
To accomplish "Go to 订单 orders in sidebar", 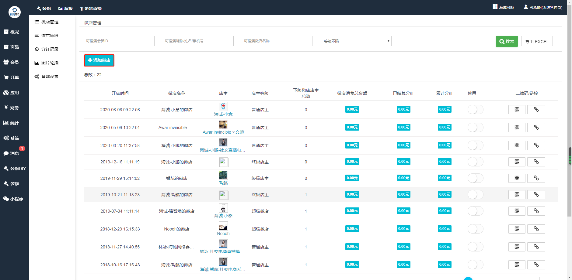I will tap(11, 77).
